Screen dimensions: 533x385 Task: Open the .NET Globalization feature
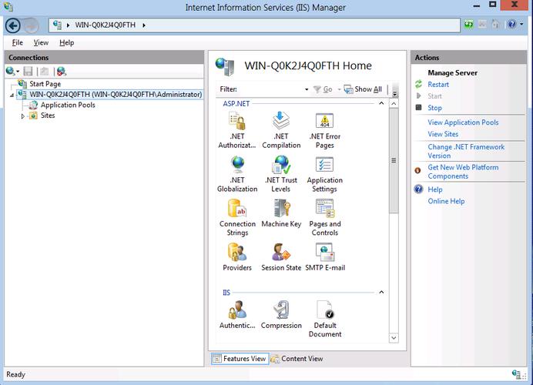point(237,174)
